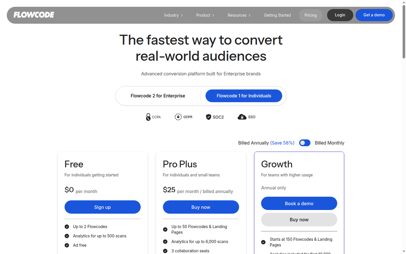Screen dimensions: 406x254
Task: Click the Login button
Action: [340, 15]
